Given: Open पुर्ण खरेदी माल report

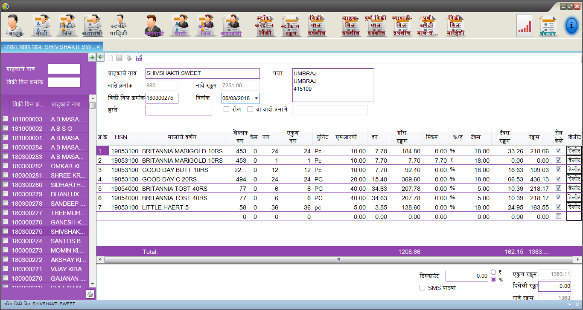Looking at the screenshot, I should click(428, 26).
